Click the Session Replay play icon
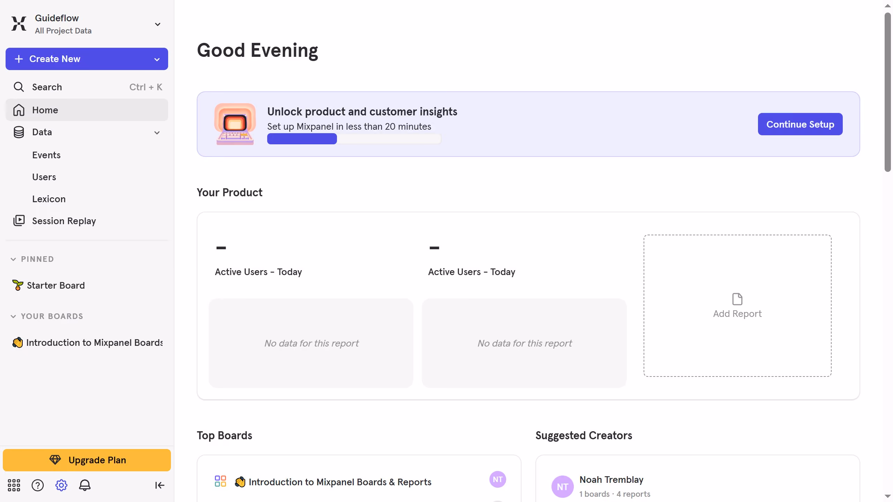 (x=19, y=221)
